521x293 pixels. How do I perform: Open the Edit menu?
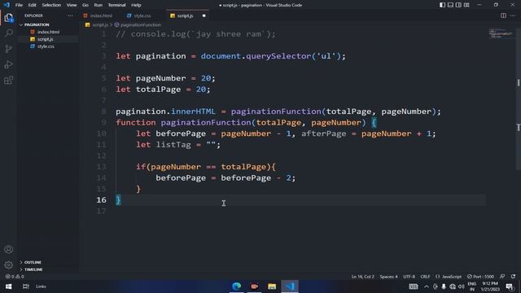pyautogui.click(x=33, y=5)
